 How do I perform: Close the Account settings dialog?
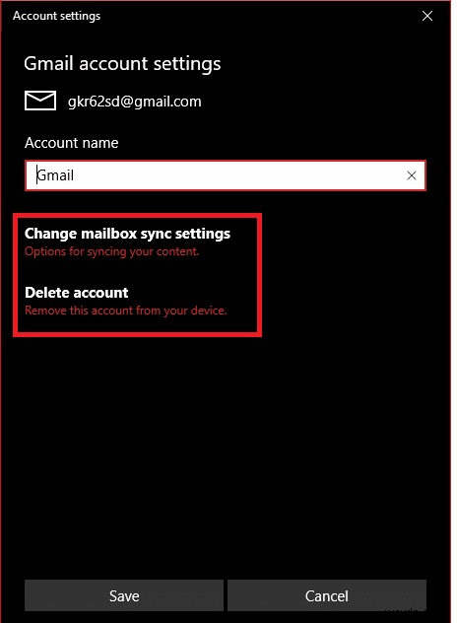pyautogui.click(x=427, y=16)
